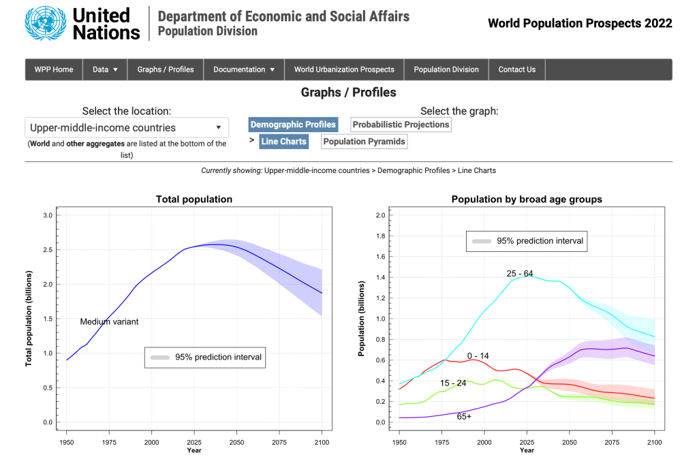The image size is (697, 457).
Task: Click the Department of Economic and Social Affairs heading
Action: [x=283, y=16]
